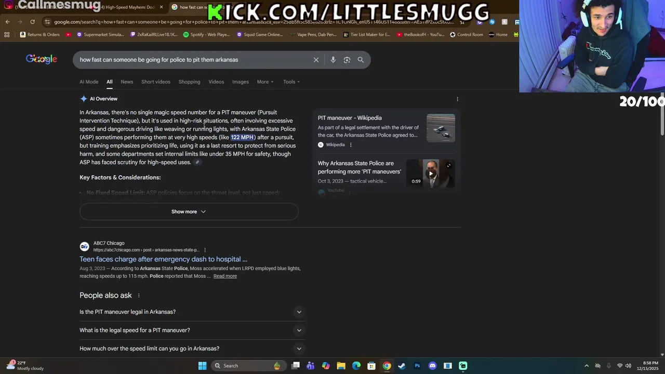
Task: Open Copilot from the taskbar
Action: click(326, 366)
